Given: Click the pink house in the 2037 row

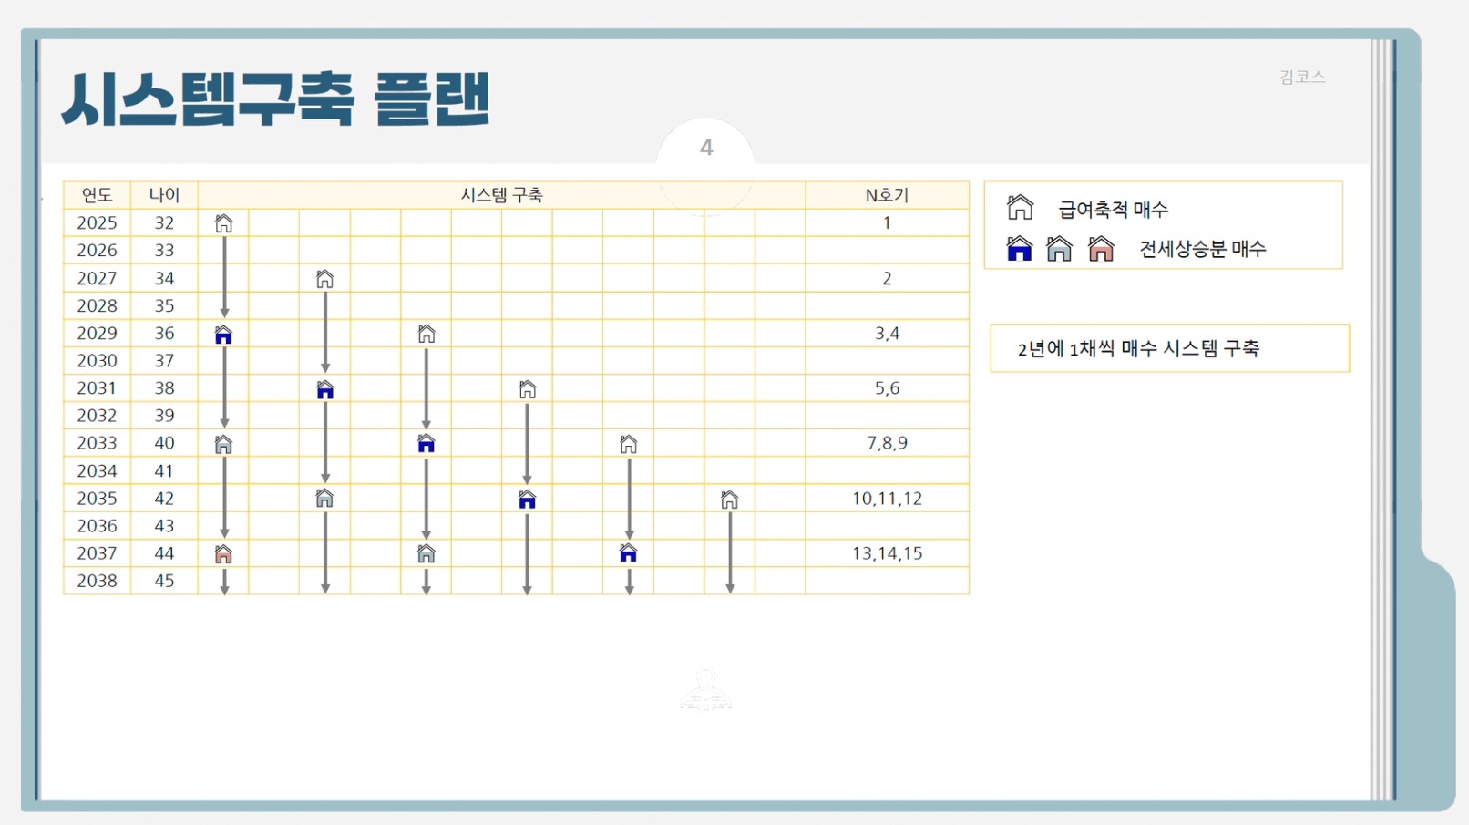Looking at the screenshot, I should (x=223, y=553).
